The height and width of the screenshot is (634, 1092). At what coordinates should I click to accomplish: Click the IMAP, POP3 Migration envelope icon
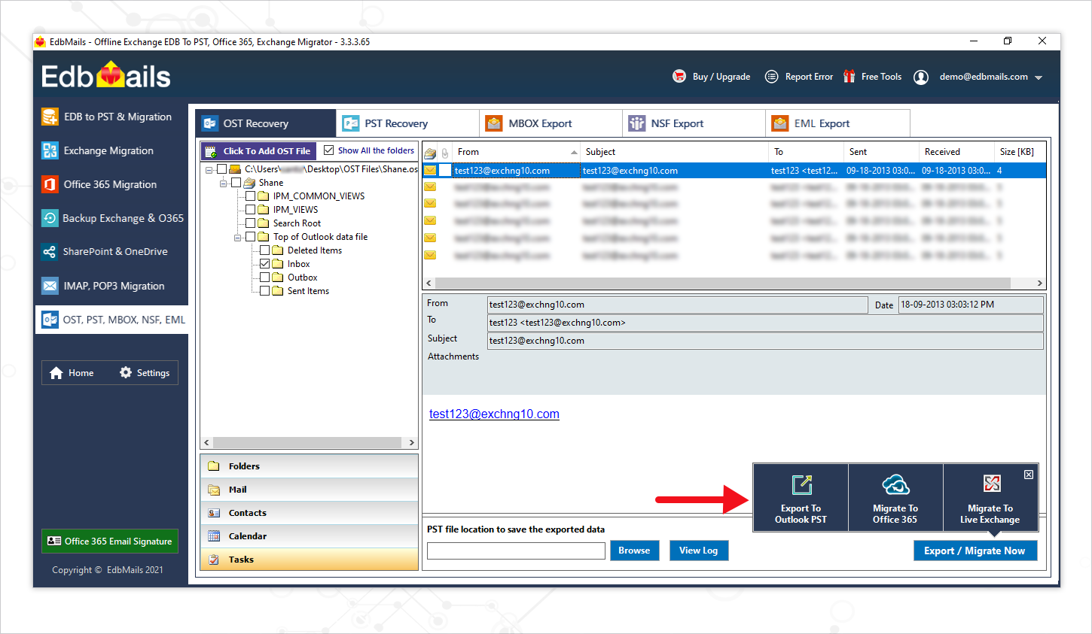click(x=50, y=286)
